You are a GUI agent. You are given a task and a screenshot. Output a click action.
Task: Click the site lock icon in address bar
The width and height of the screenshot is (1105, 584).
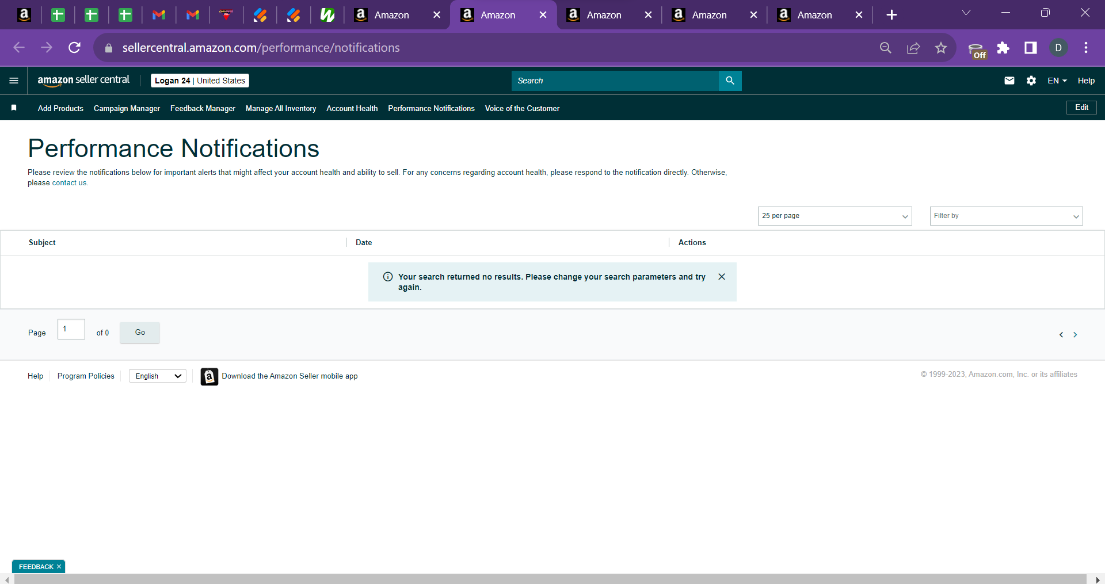pyautogui.click(x=109, y=48)
